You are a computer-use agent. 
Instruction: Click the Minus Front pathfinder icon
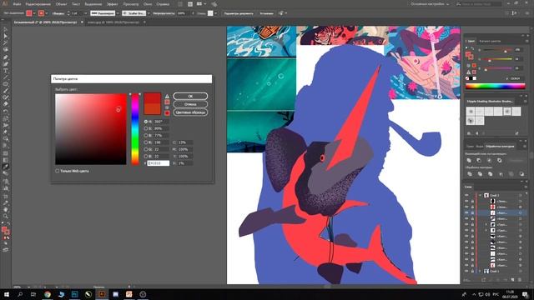click(479, 160)
